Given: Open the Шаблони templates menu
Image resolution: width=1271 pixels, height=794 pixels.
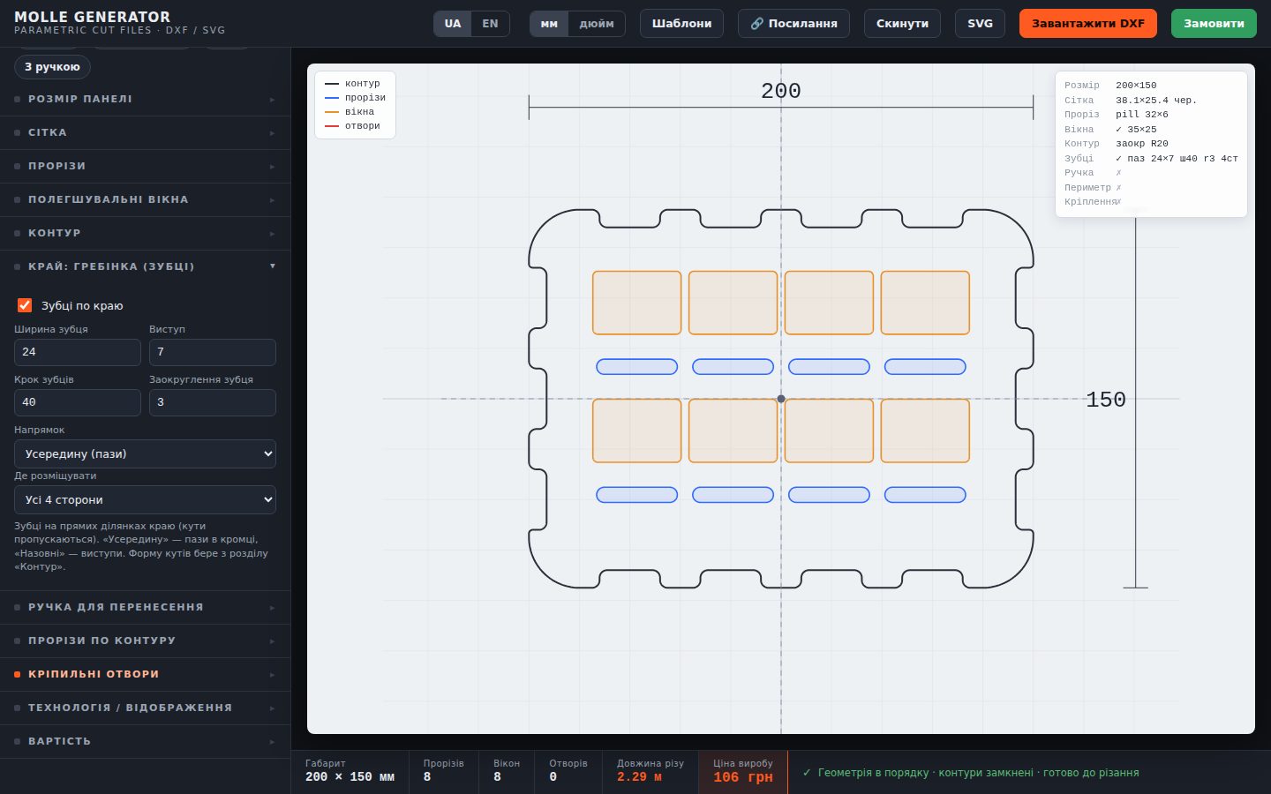Looking at the screenshot, I should pos(681,24).
